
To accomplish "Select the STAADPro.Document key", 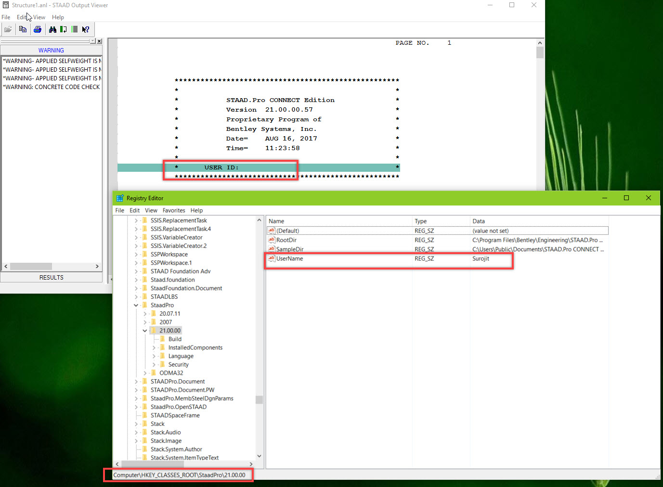I will tap(177, 382).
